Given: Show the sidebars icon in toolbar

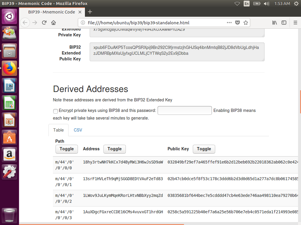Looking at the screenshot, I should click(x=284, y=23).
